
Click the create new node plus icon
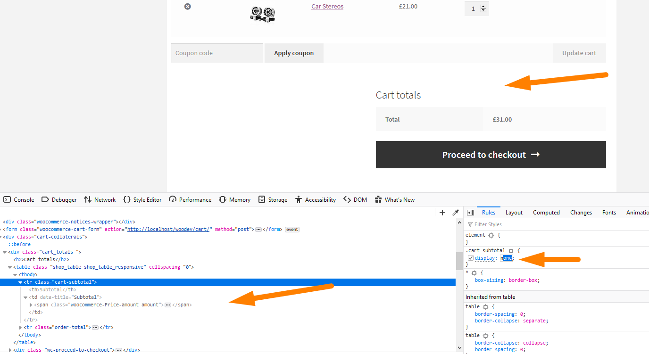point(442,213)
